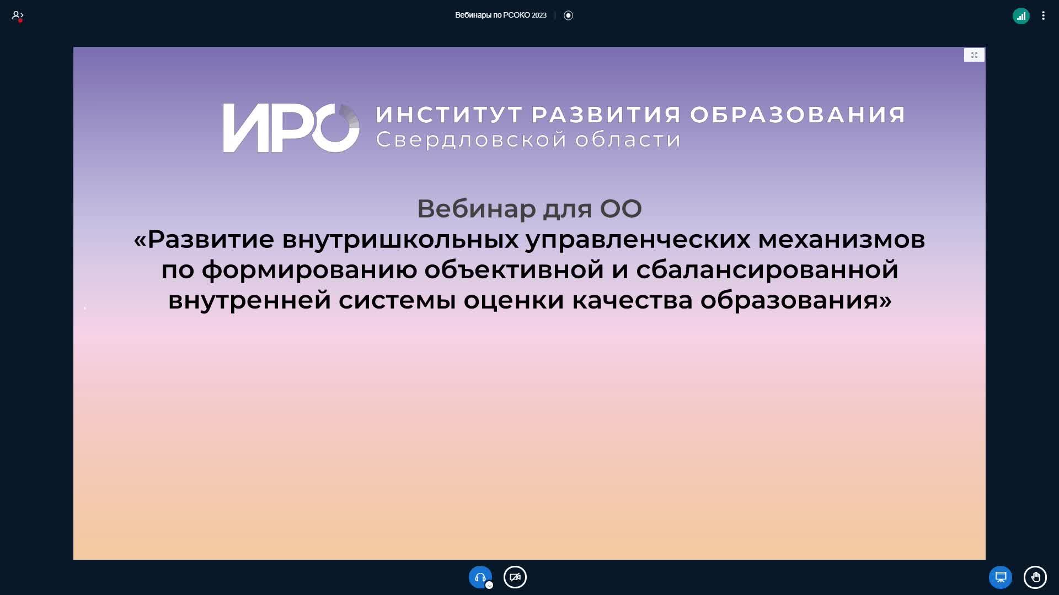Click the line 'внутренней системы оценки качества образования»'

(529, 300)
